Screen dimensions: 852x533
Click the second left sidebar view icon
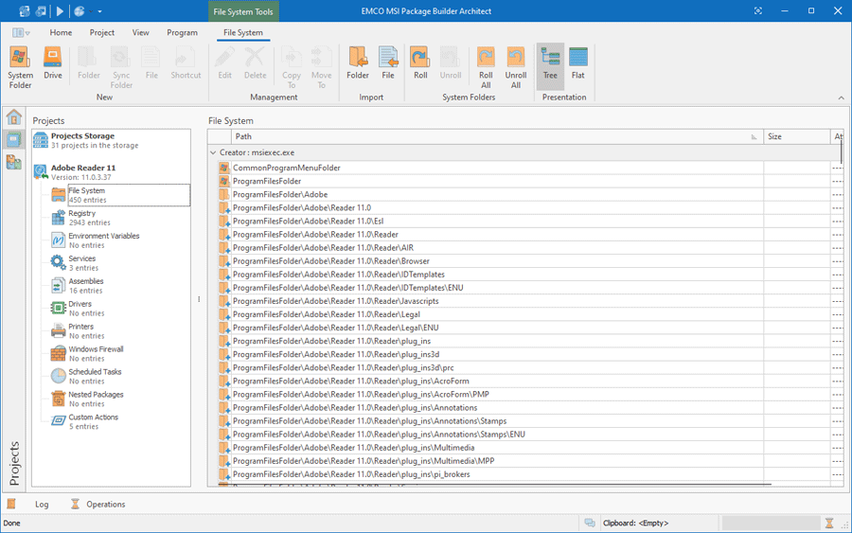click(x=13, y=139)
